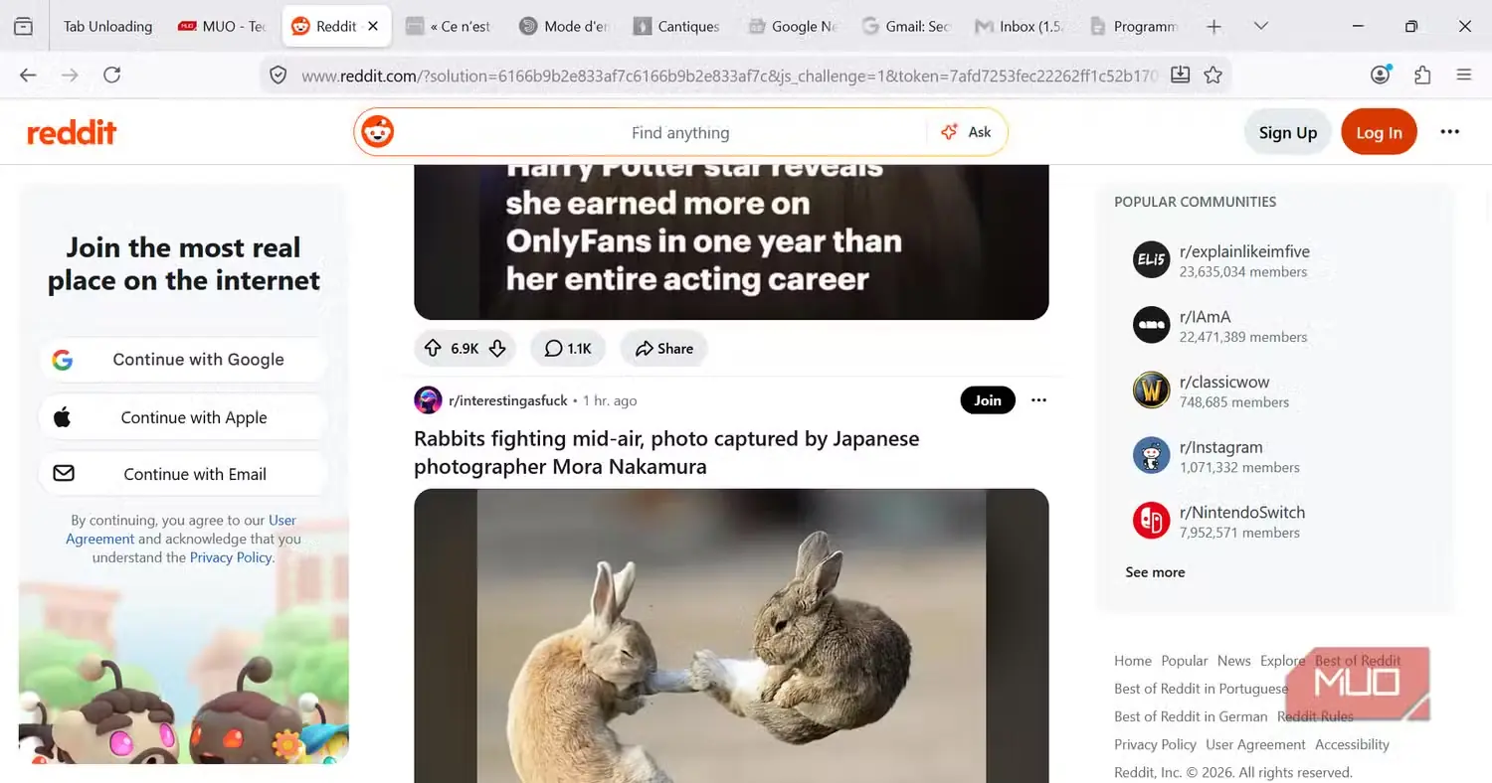Click the Popular footer link
The width and height of the screenshot is (1492, 783).
(1185, 661)
